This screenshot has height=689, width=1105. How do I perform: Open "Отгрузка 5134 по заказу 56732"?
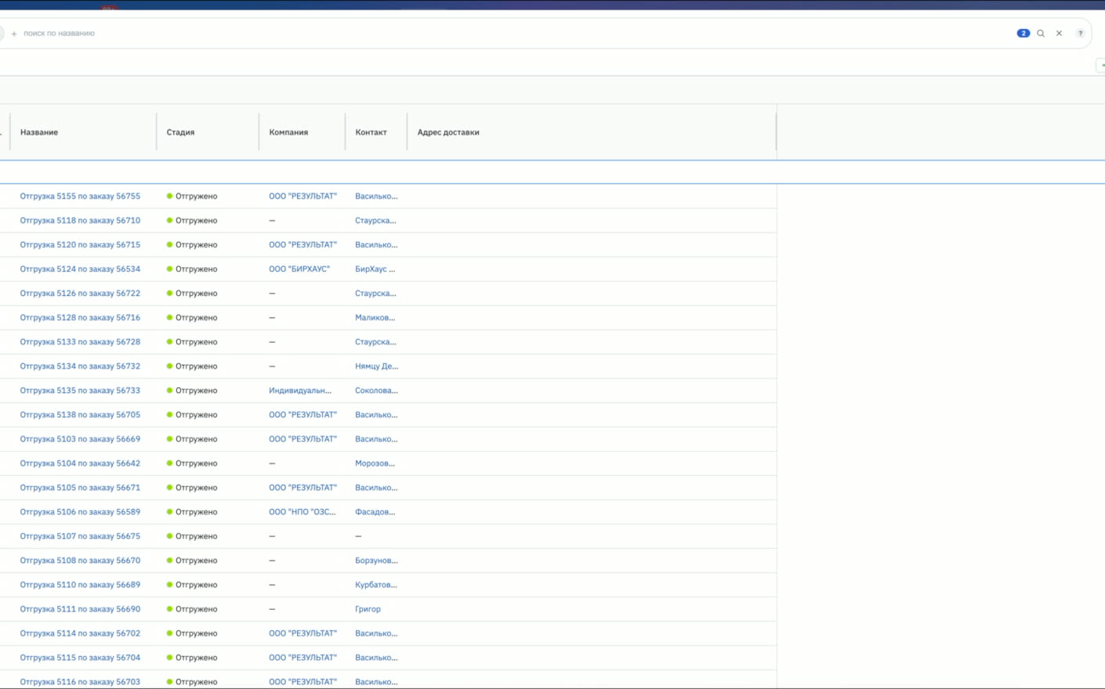(x=80, y=366)
